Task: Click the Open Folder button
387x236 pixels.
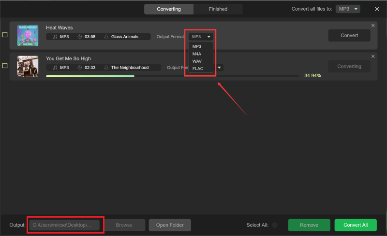Action: (x=170, y=225)
